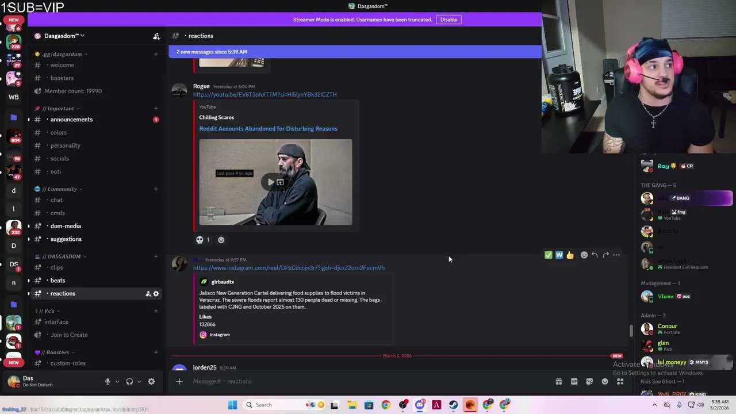Open Add Reaction emoji picker on message
The image size is (736, 414).
click(x=584, y=255)
